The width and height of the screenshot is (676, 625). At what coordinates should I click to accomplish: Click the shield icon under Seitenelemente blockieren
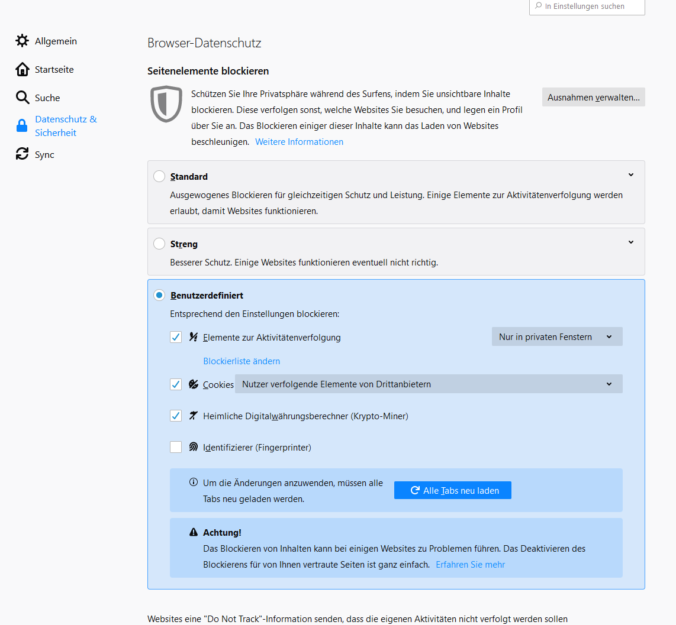(x=166, y=104)
